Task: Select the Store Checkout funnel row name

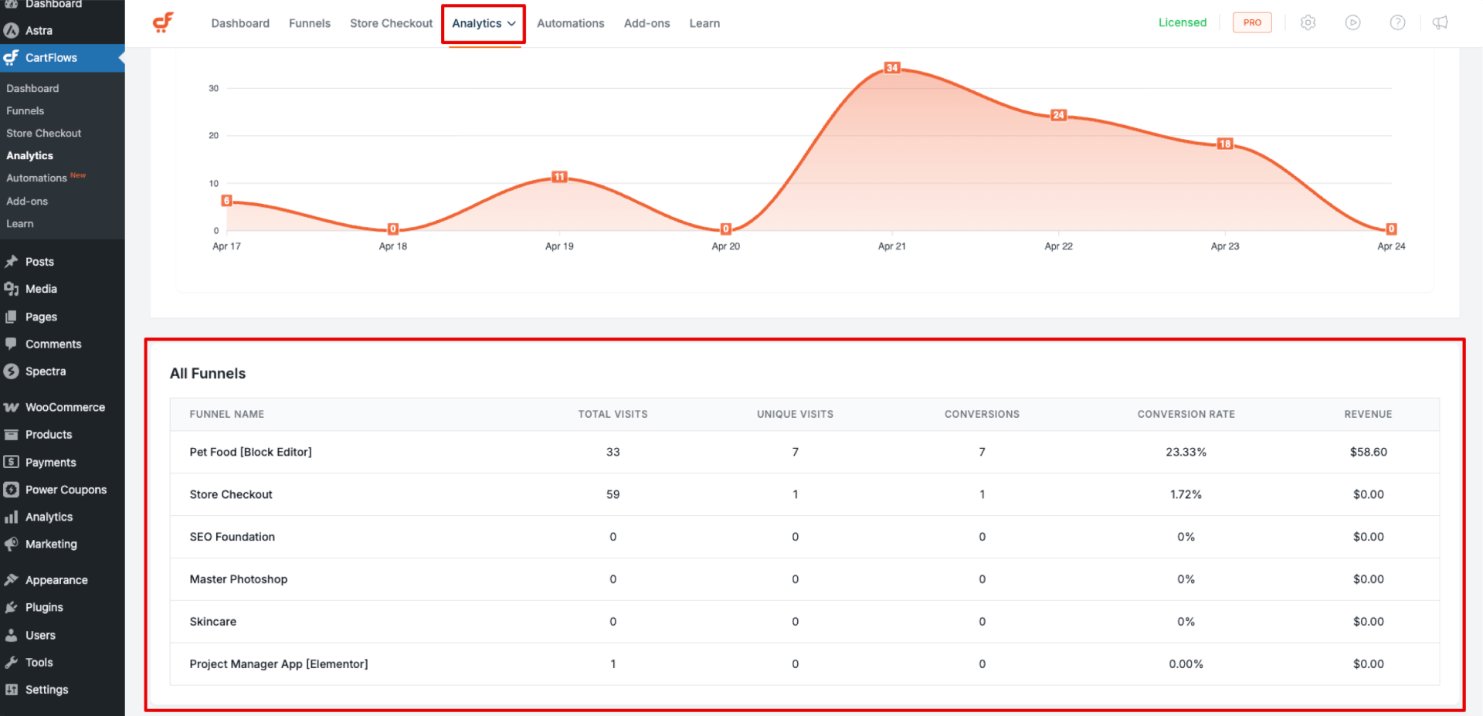Action: tap(231, 494)
